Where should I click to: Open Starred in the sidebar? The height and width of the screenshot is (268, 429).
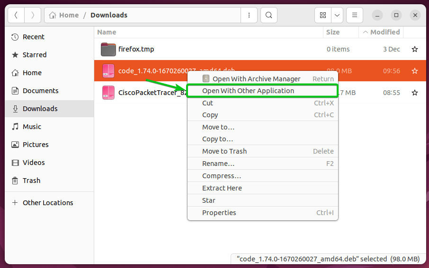point(49,55)
